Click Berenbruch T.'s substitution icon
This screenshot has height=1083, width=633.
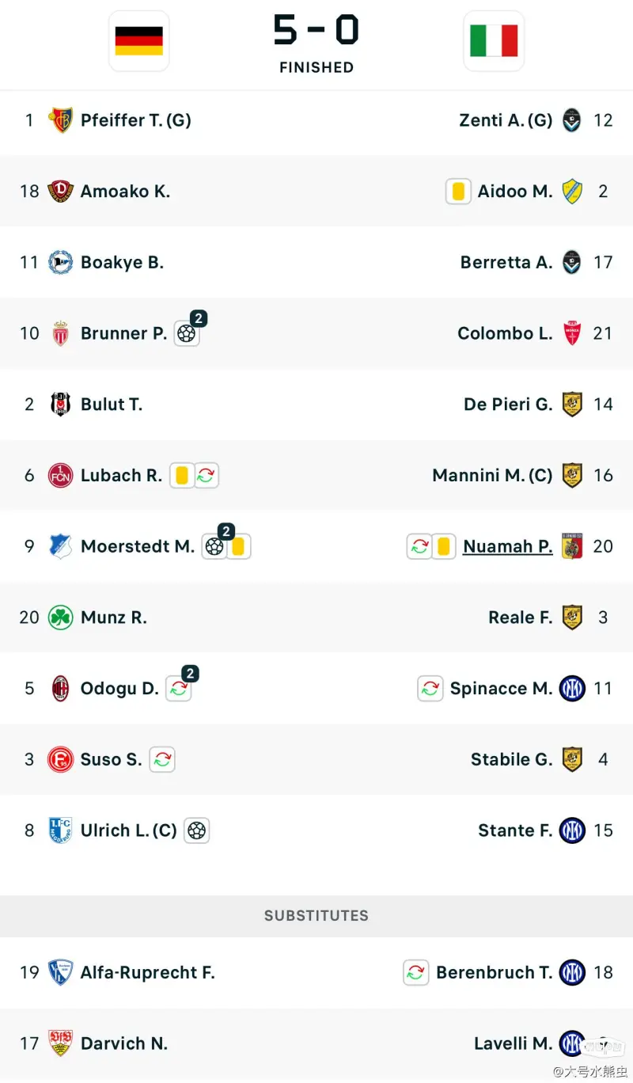click(x=416, y=972)
